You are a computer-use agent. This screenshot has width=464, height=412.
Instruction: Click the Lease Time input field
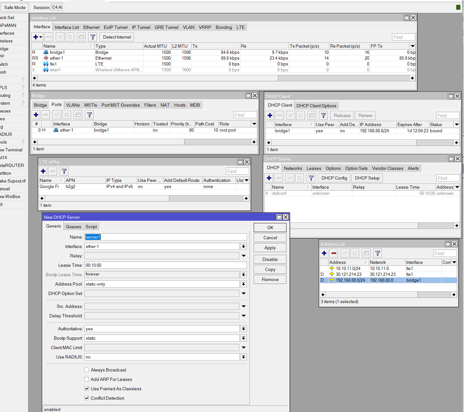pos(165,265)
